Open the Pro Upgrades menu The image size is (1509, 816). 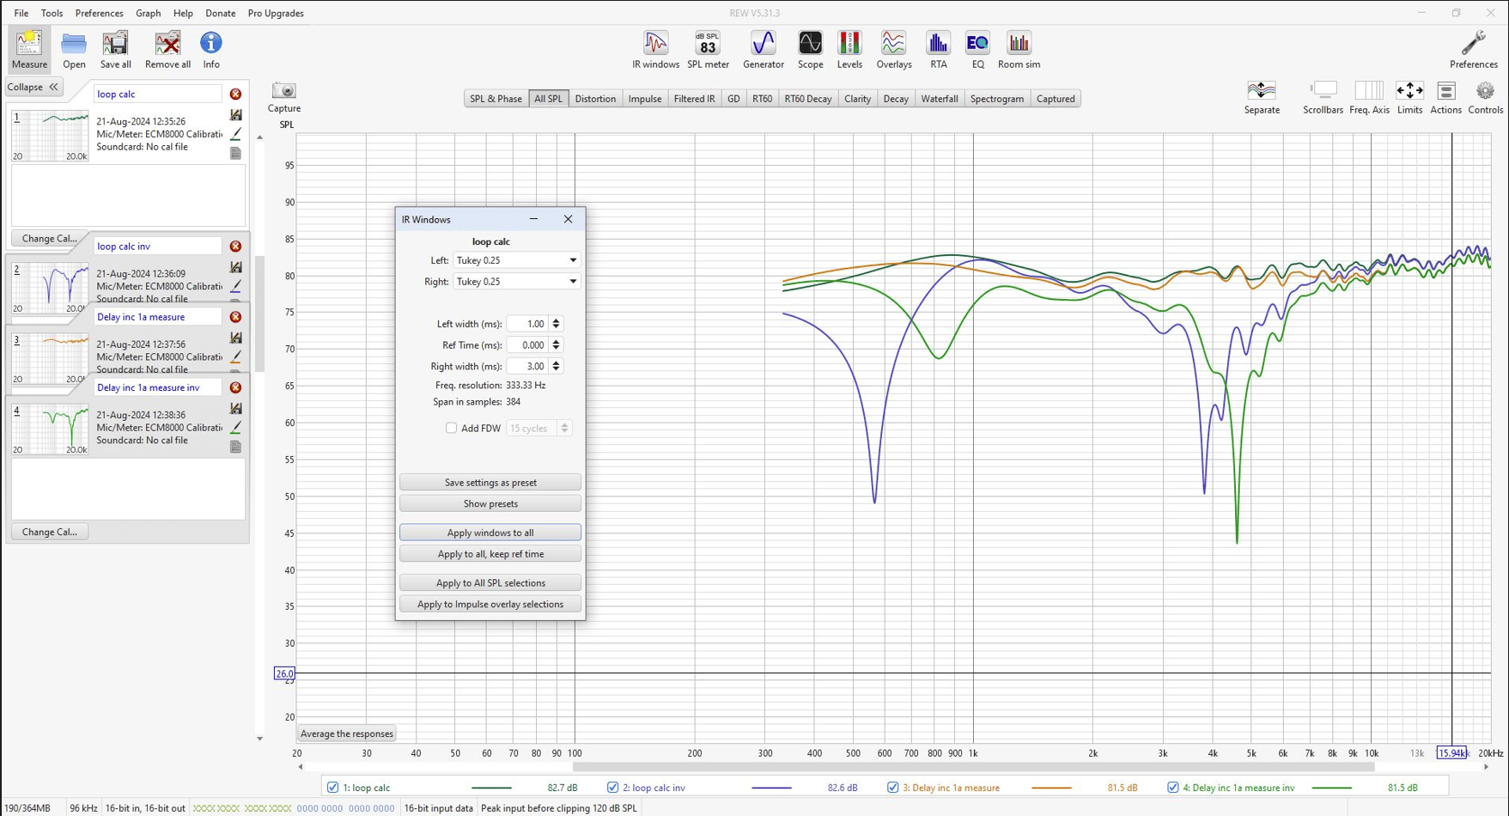[276, 13]
